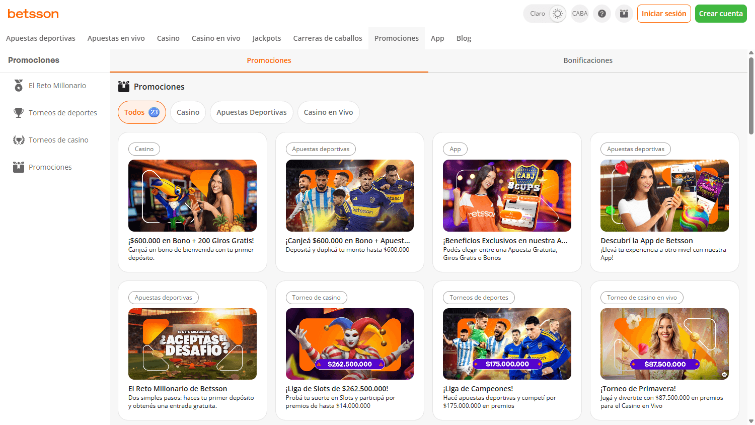Filter by Apuestas Deportivas chip

pyautogui.click(x=252, y=112)
